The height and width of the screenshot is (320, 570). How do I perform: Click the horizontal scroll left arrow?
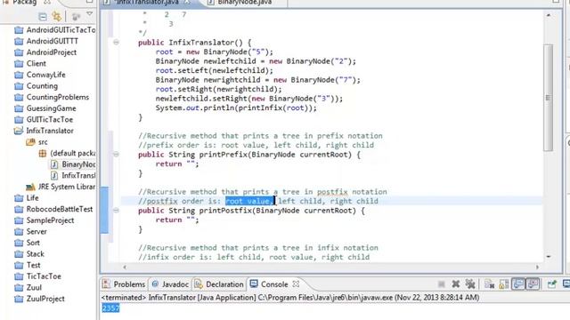pos(125,267)
